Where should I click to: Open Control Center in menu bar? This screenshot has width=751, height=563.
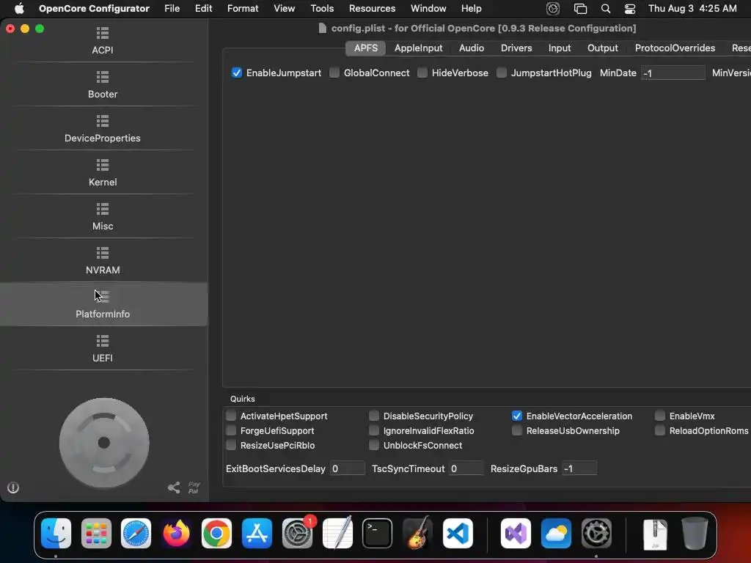pyautogui.click(x=630, y=9)
